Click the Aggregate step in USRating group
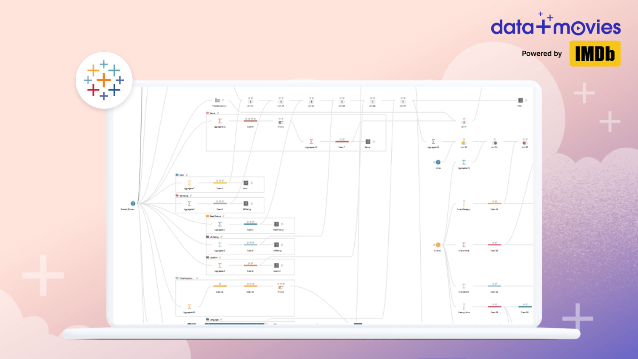 (x=220, y=245)
